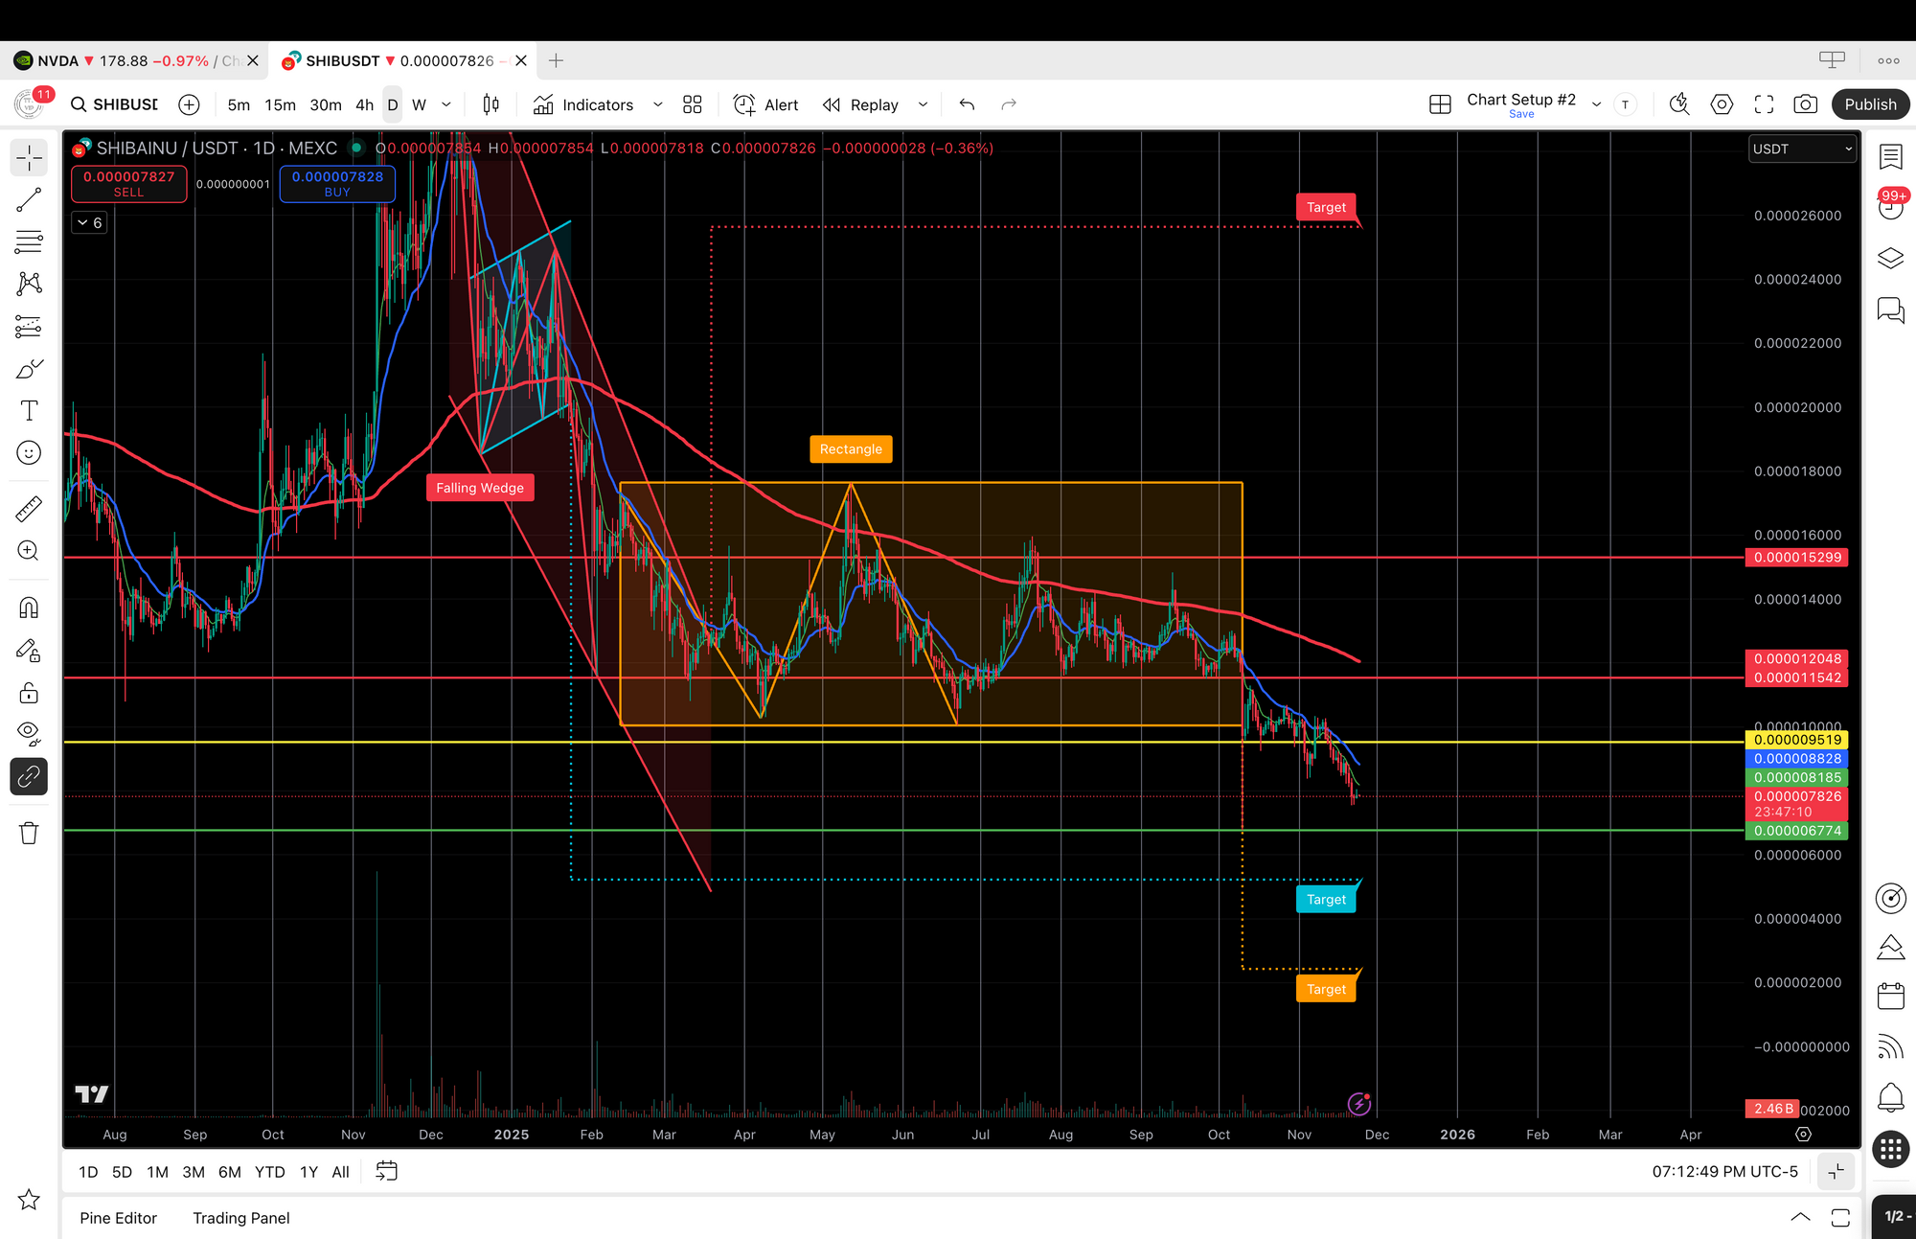Expand the USDT currency dropdown

point(1802,149)
